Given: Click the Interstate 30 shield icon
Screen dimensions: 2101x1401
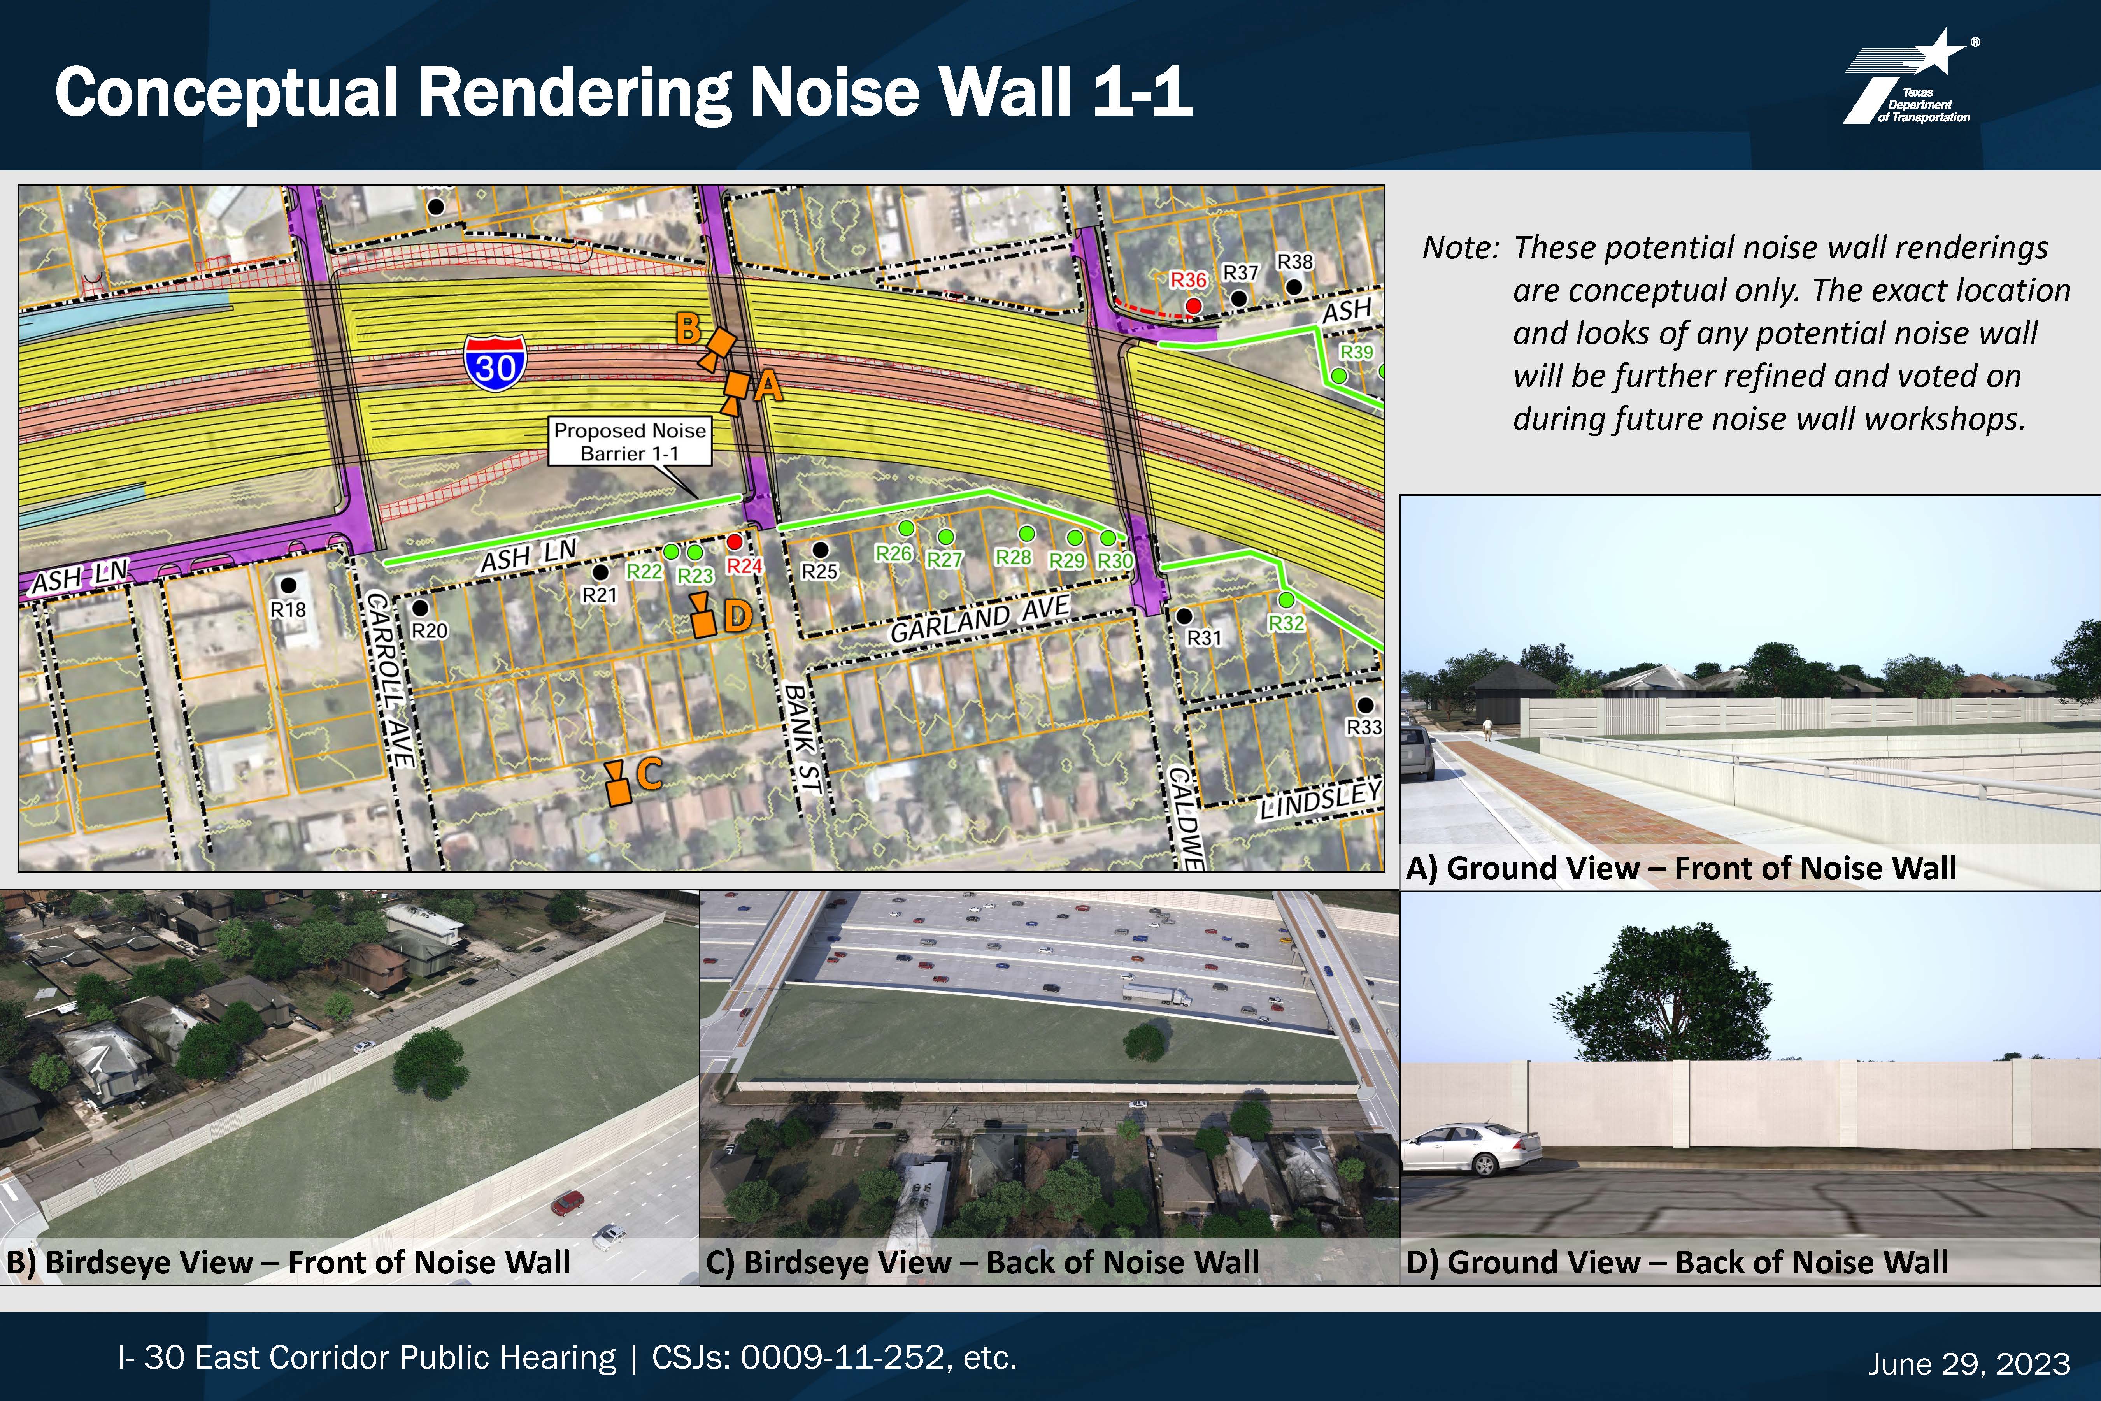Looking at the screenshot, I should click(495, 362).
